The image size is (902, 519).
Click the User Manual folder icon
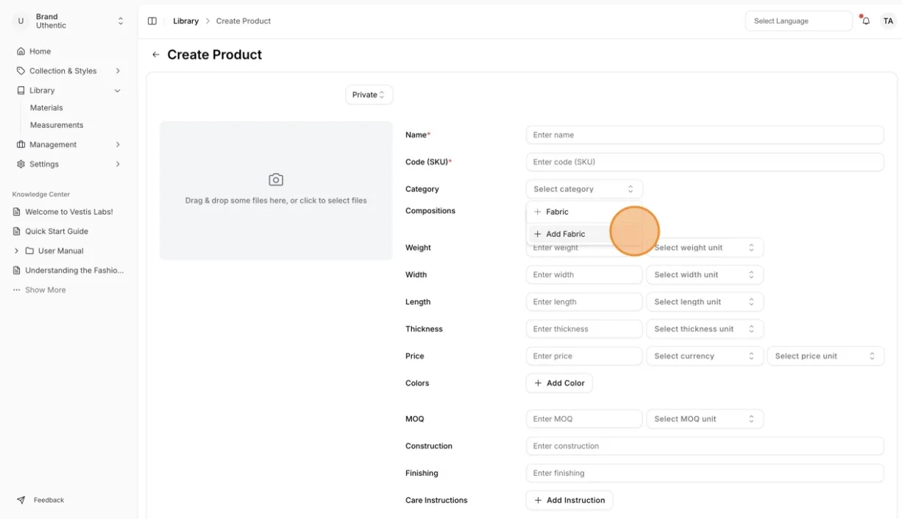(x=29, y=251)
